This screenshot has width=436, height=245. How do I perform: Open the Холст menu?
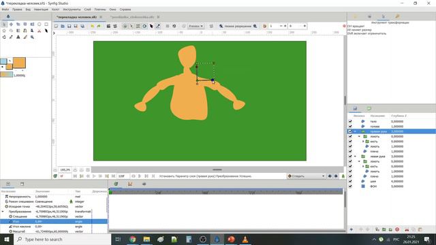55,10
